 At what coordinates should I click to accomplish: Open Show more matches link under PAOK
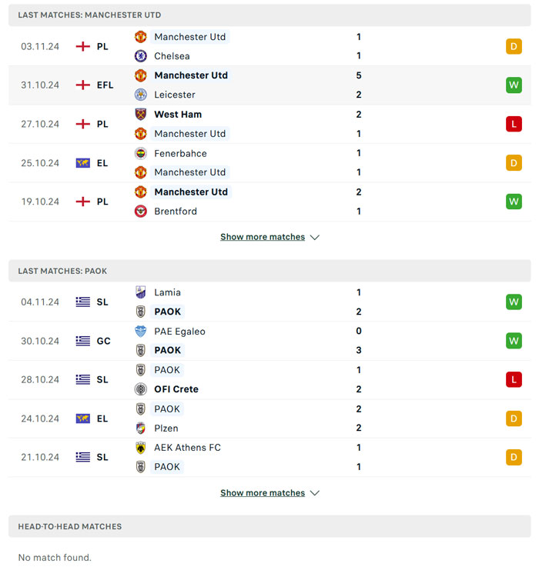point(263,493)
